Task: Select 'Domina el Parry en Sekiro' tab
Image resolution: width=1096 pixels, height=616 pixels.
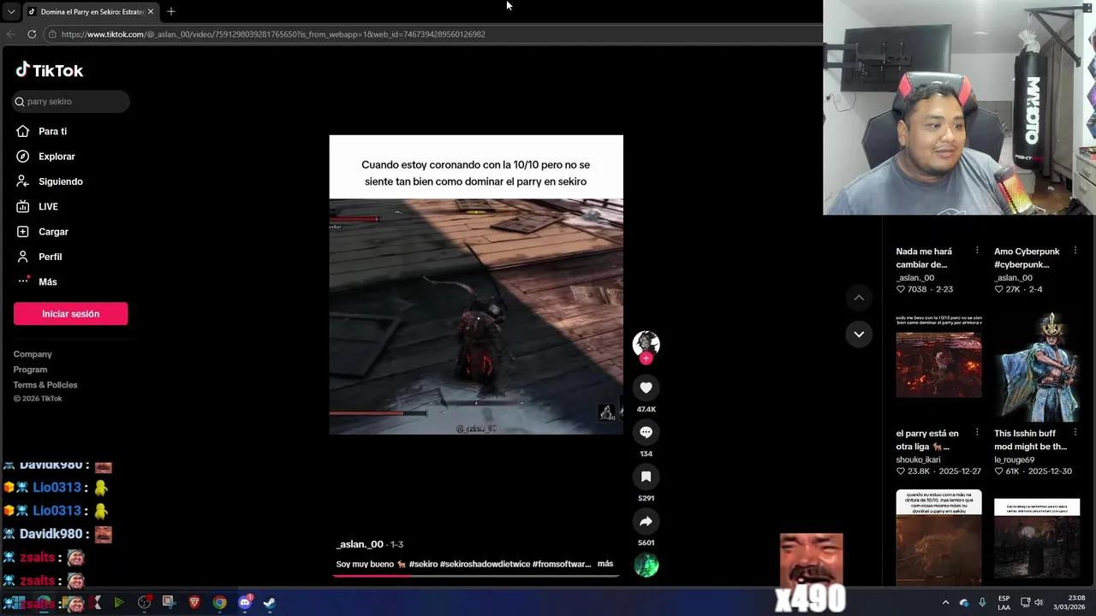Action: [92, 11]
